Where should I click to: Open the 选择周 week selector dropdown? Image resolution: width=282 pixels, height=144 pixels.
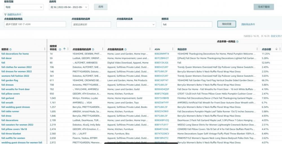69,7
